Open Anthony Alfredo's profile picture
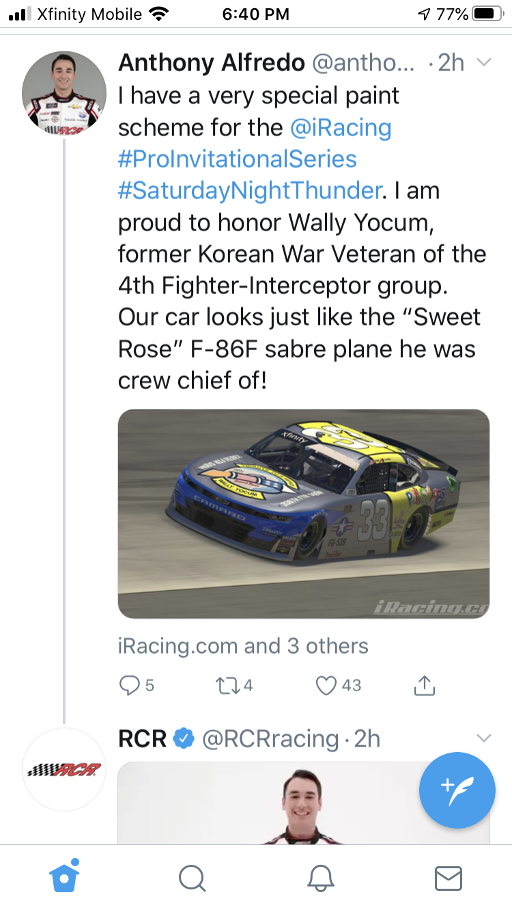The height and width of the screenshot is (912, 512). tap(64, 93)
